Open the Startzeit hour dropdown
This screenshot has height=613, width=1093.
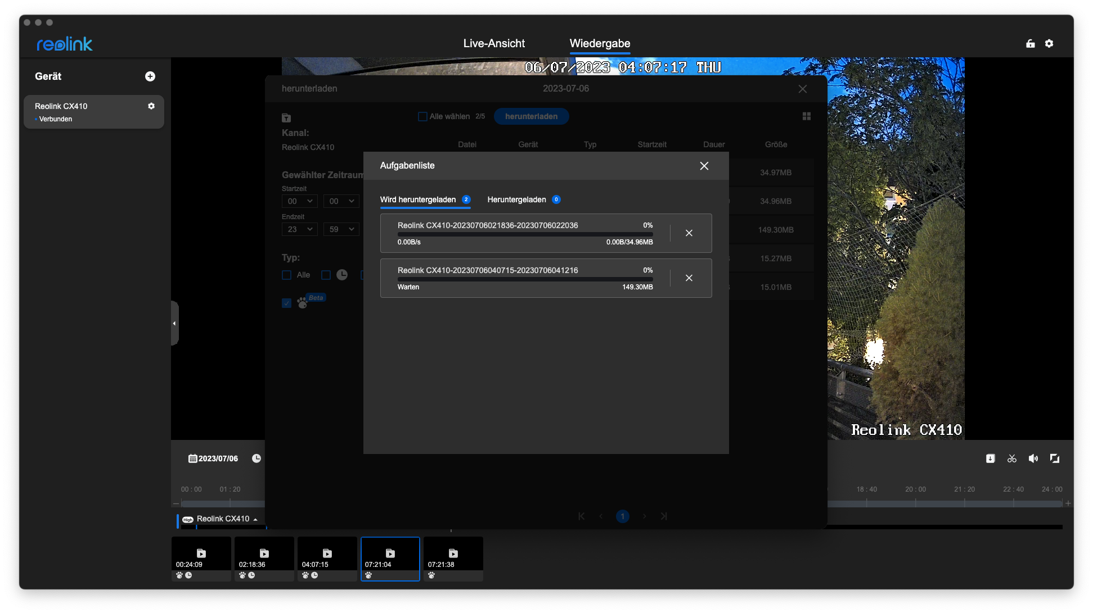[x=300, y=201]
